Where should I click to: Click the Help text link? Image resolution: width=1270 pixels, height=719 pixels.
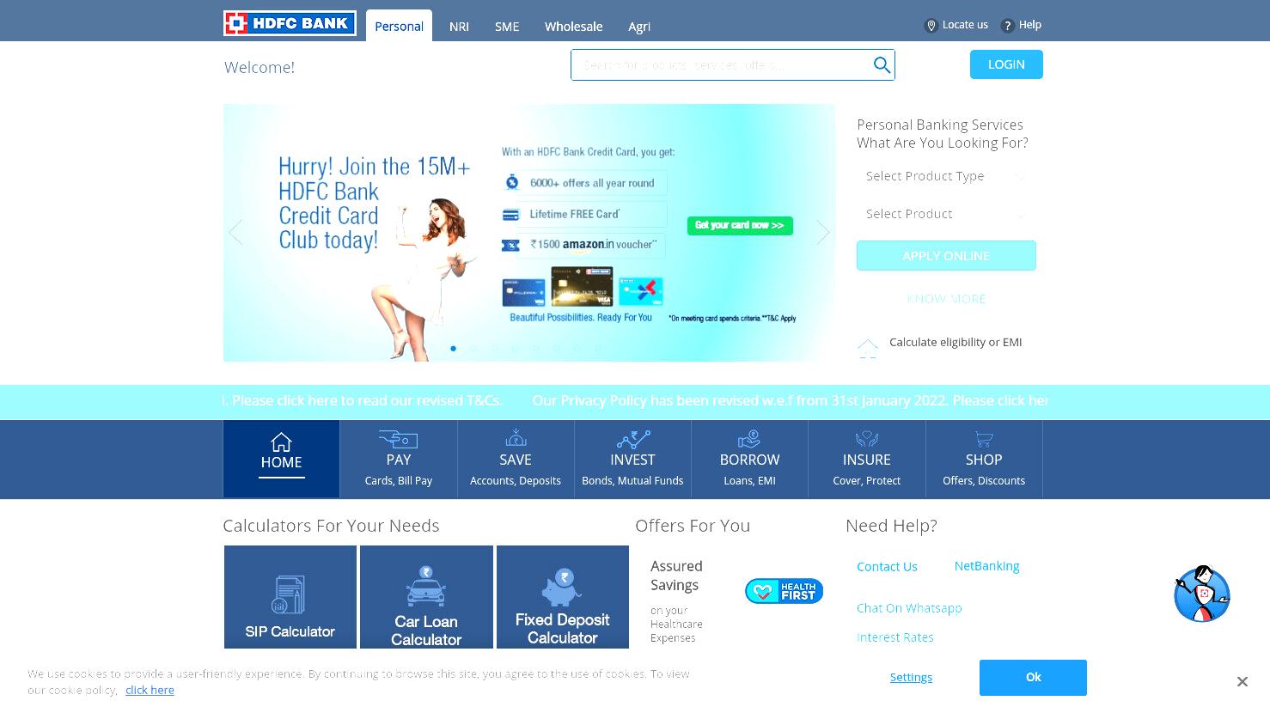[x=1030, y=25]
